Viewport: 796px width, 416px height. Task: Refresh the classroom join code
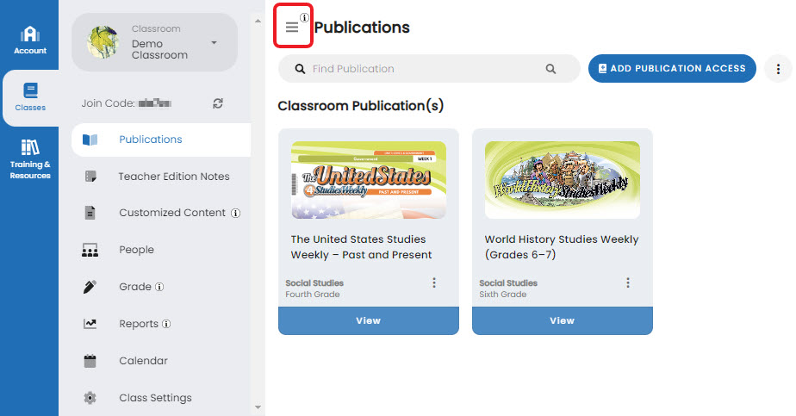pos(218,103)
